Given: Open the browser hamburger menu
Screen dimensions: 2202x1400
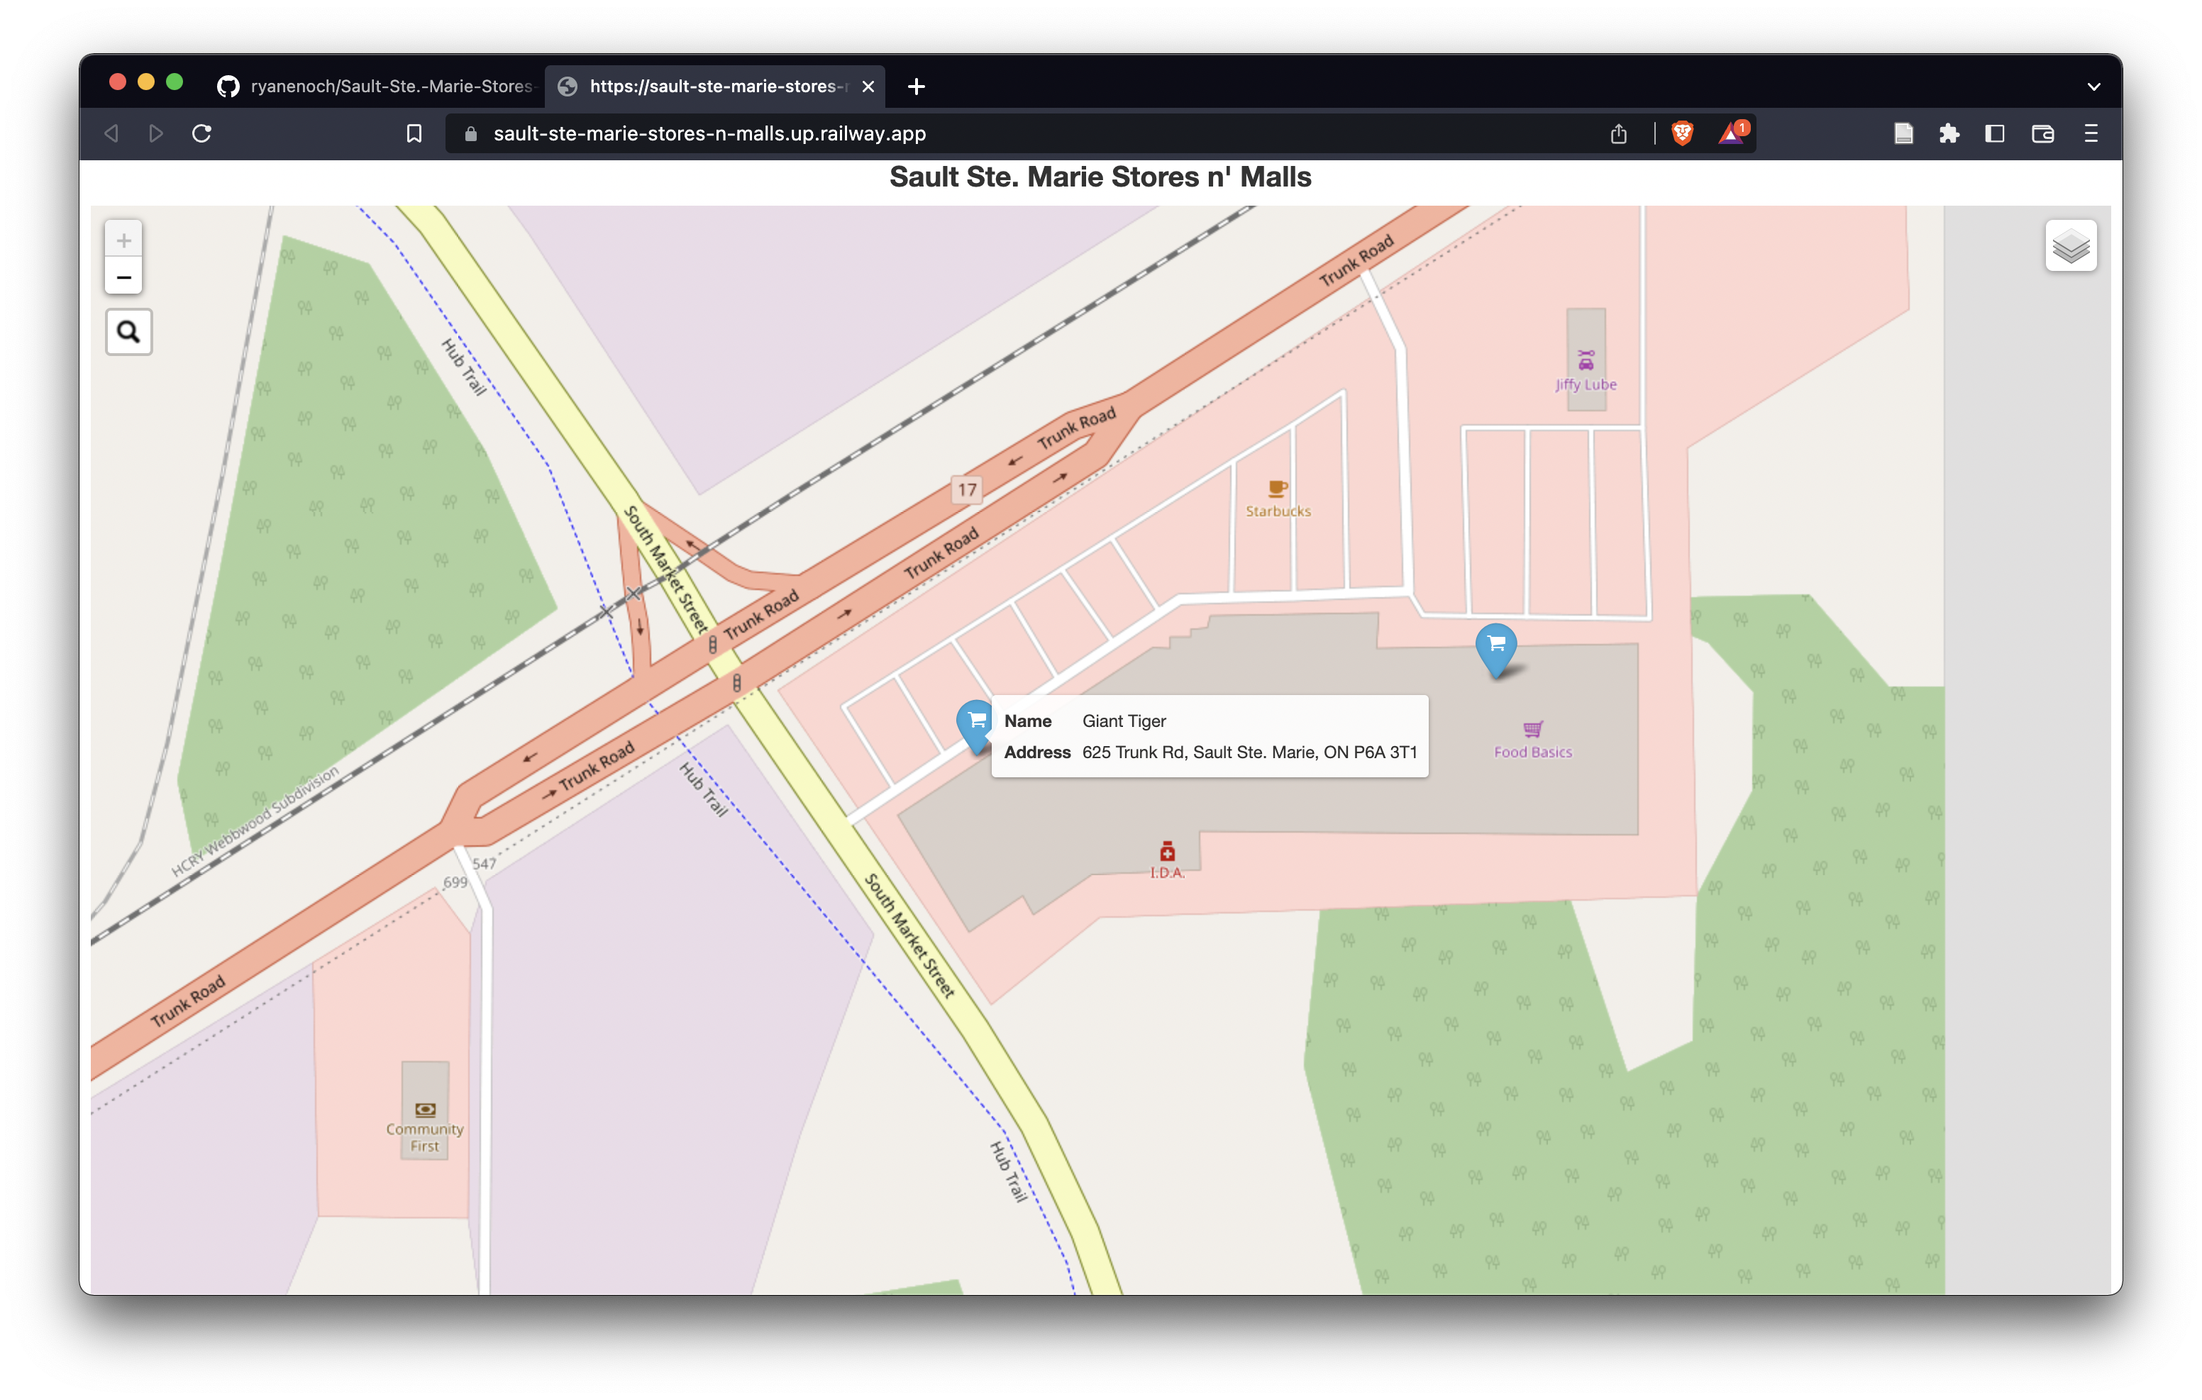Looking at the screenshot, I should point(2091,133).
